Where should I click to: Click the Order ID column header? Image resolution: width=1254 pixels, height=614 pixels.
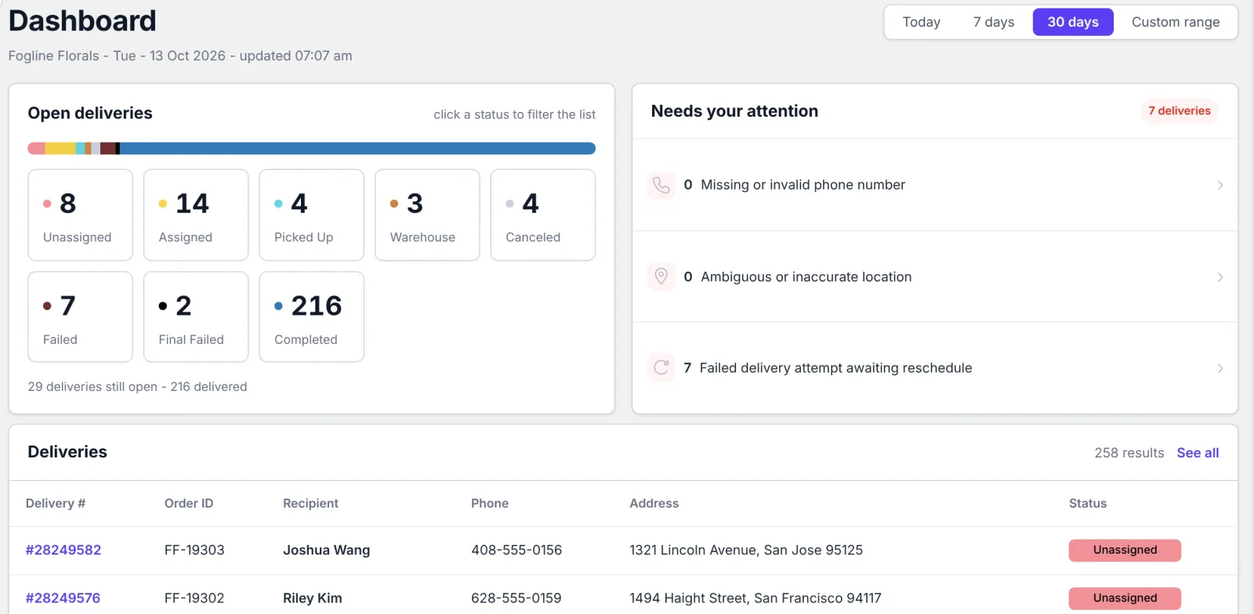click(189, 504)
